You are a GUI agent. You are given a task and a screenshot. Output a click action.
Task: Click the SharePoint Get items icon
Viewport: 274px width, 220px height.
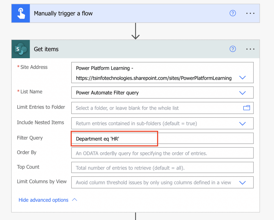coord(21,49)
